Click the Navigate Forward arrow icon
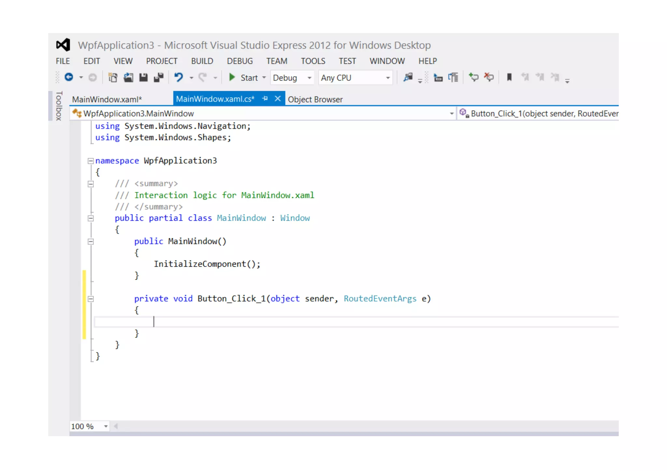Viewport: 667px width, 471px height. (92, 77)
